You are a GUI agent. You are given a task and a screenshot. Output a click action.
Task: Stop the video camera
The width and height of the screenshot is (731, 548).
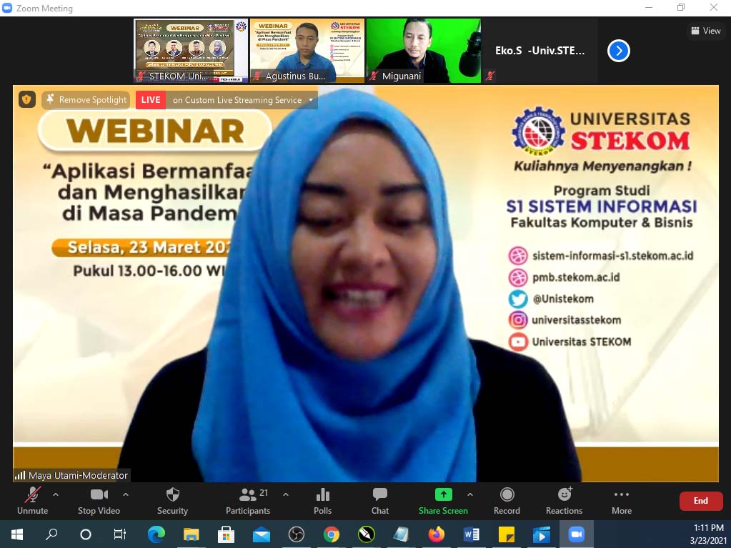point(99,501)
